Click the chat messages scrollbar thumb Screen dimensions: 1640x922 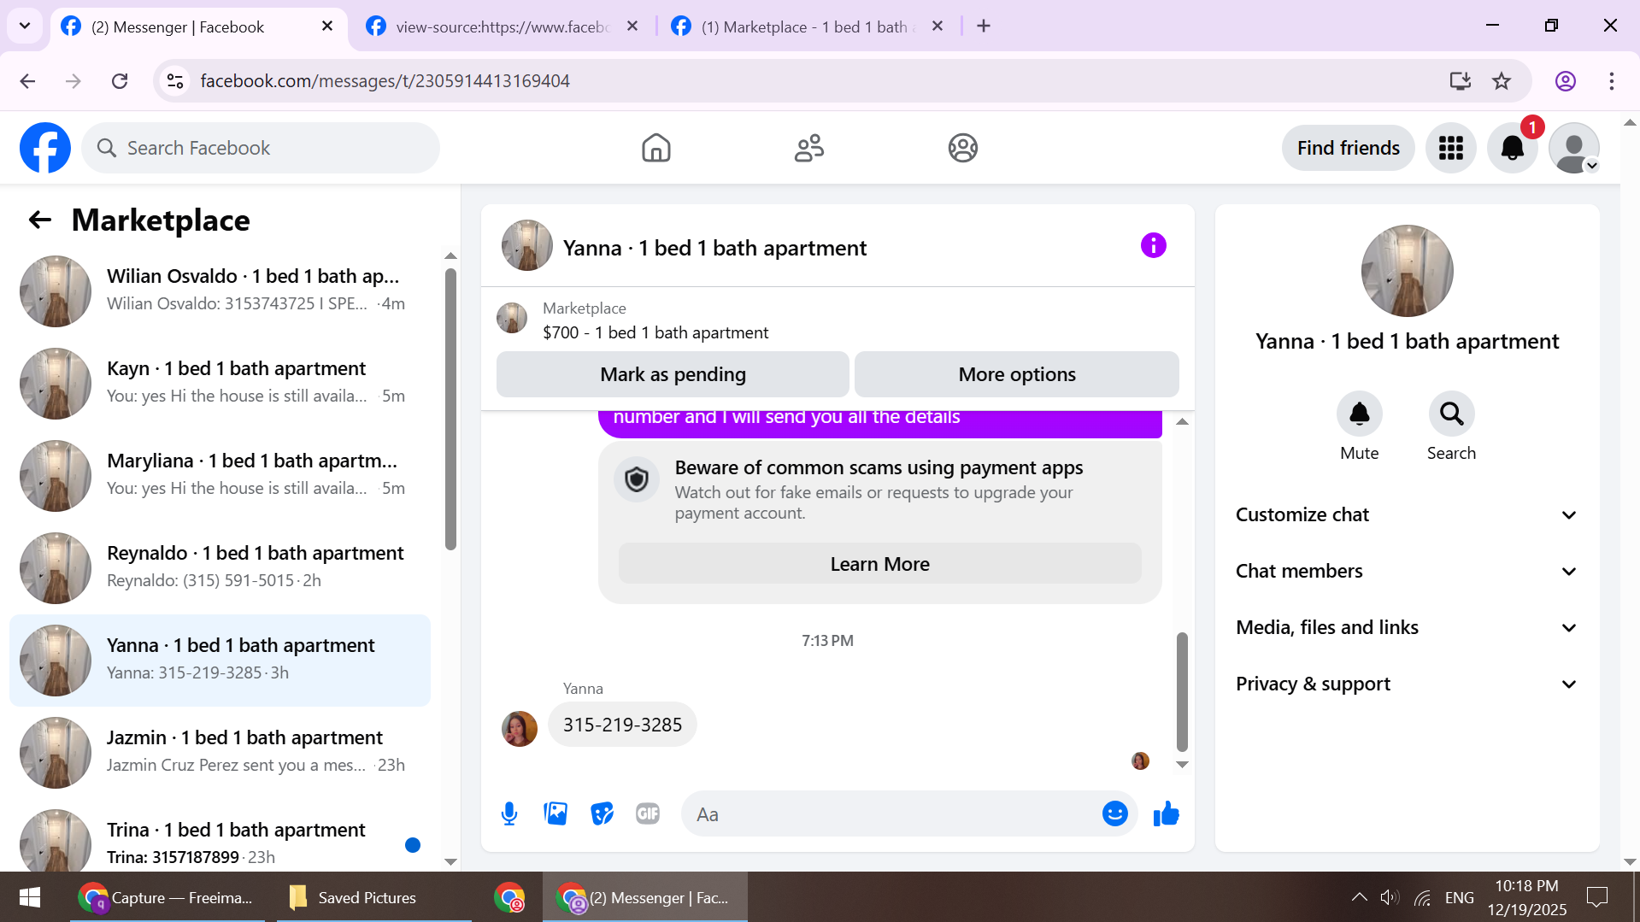[1182, 691]
